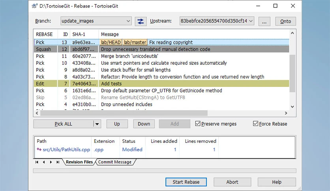Screen dimensions: 330x191
Task: Click the Modified status cell
Action: click(x=132, y=150)
